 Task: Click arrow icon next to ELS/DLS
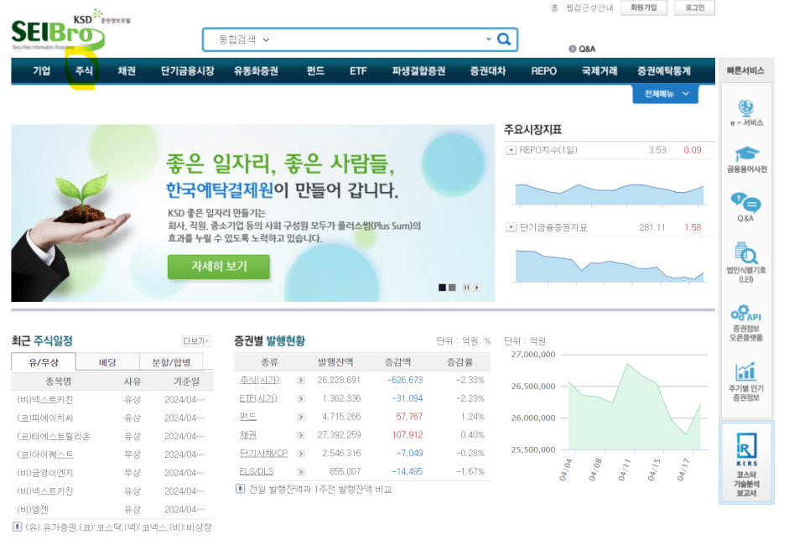[x=301, y=472]
